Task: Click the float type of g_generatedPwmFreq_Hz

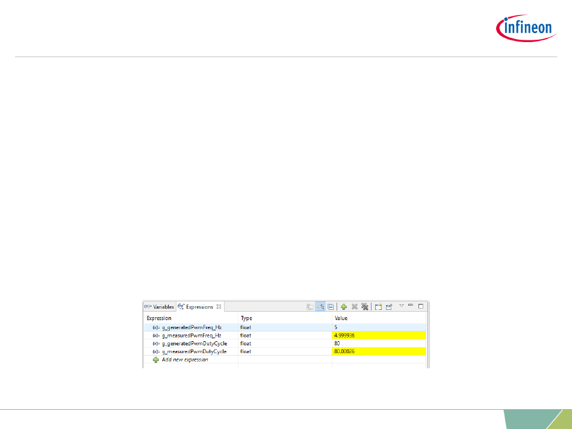Action: tap(246, 327)
